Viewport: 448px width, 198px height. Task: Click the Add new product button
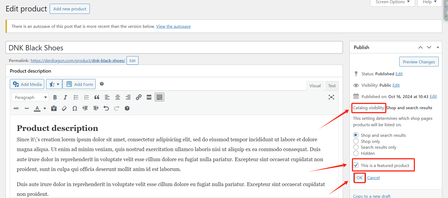point(70,9)
